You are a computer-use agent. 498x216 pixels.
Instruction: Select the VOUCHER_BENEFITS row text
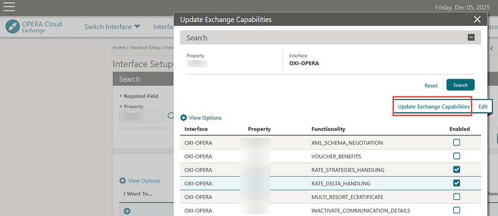click(x=336, y=157)
